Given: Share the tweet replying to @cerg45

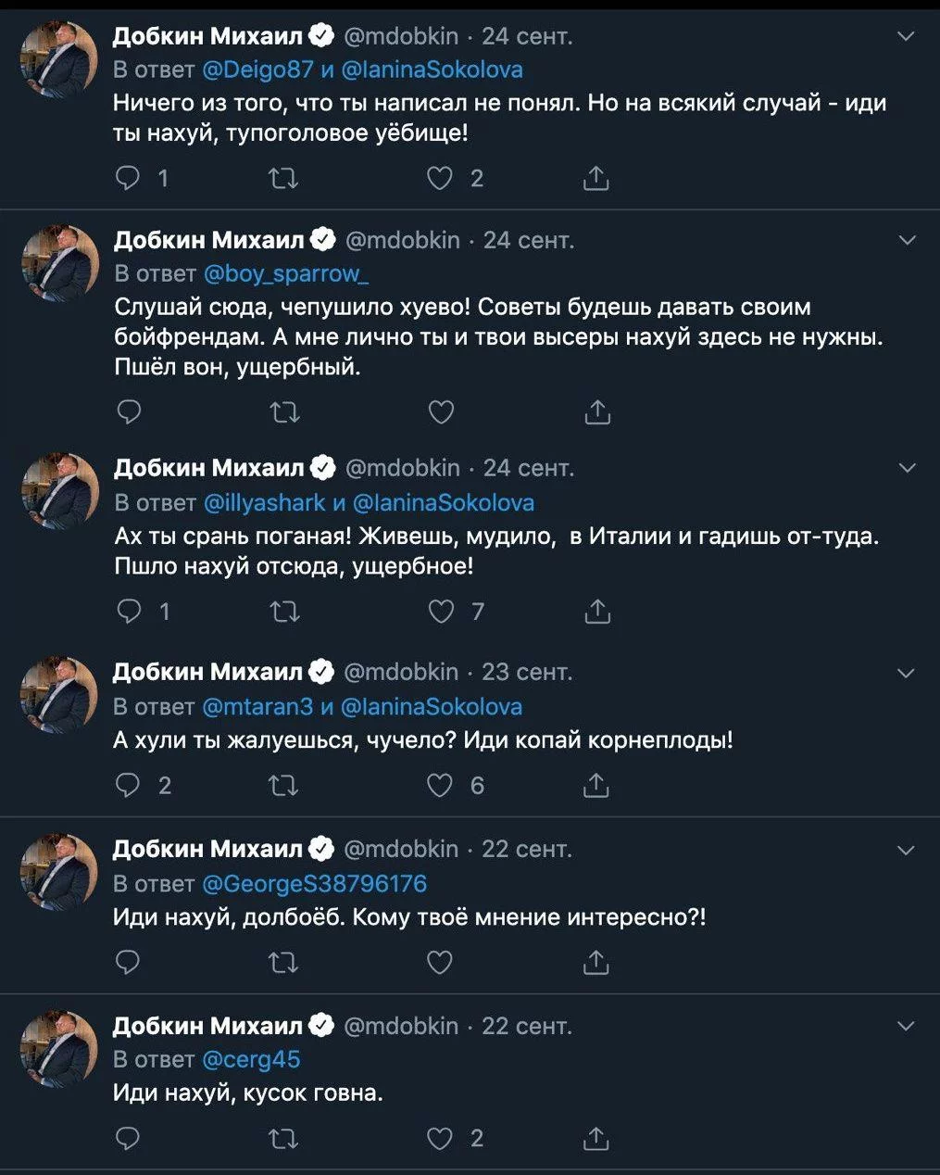Looking at the screenshot, I should tap(595, 1138).
